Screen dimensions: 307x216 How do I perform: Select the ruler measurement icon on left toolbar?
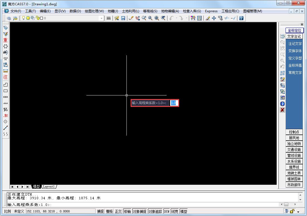pyautogui.click(x=5, y=71)
